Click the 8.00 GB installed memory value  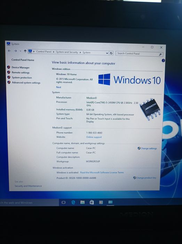tap(90, 110)
